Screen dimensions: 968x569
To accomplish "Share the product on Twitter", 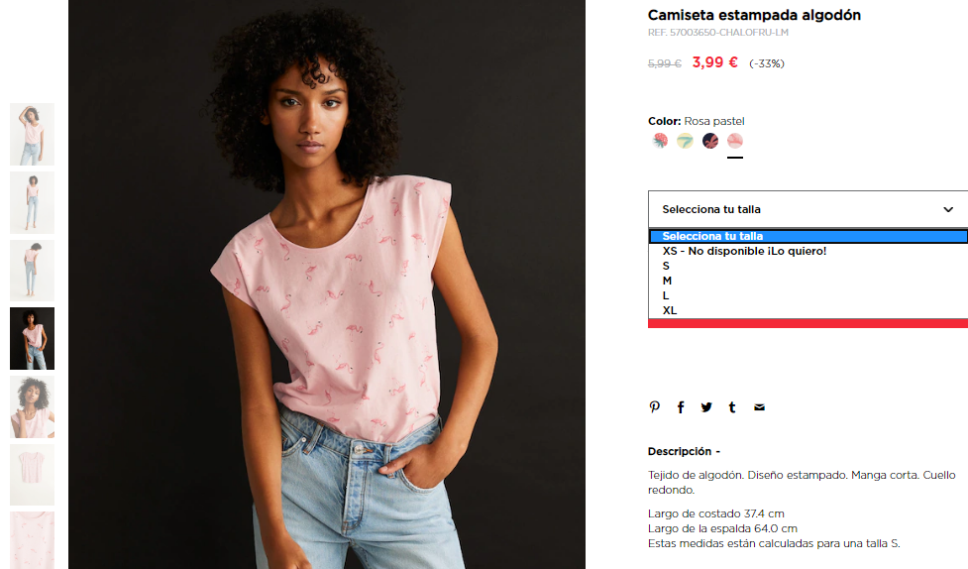I will (706, 407).
